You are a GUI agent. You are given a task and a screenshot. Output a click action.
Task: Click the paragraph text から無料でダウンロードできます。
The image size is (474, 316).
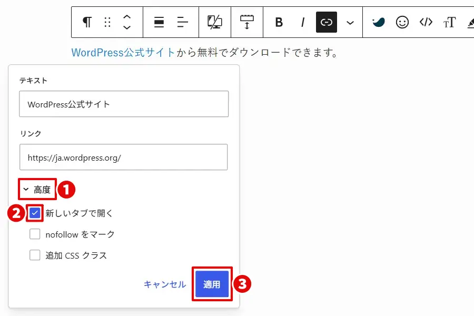(x=257, y=53)
